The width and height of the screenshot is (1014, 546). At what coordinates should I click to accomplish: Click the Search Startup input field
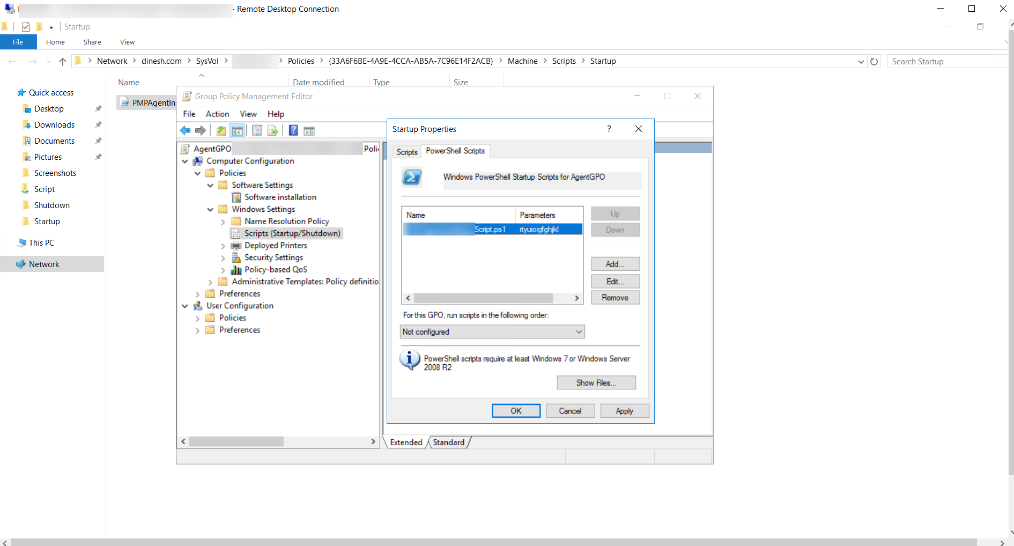coord(948,62)
